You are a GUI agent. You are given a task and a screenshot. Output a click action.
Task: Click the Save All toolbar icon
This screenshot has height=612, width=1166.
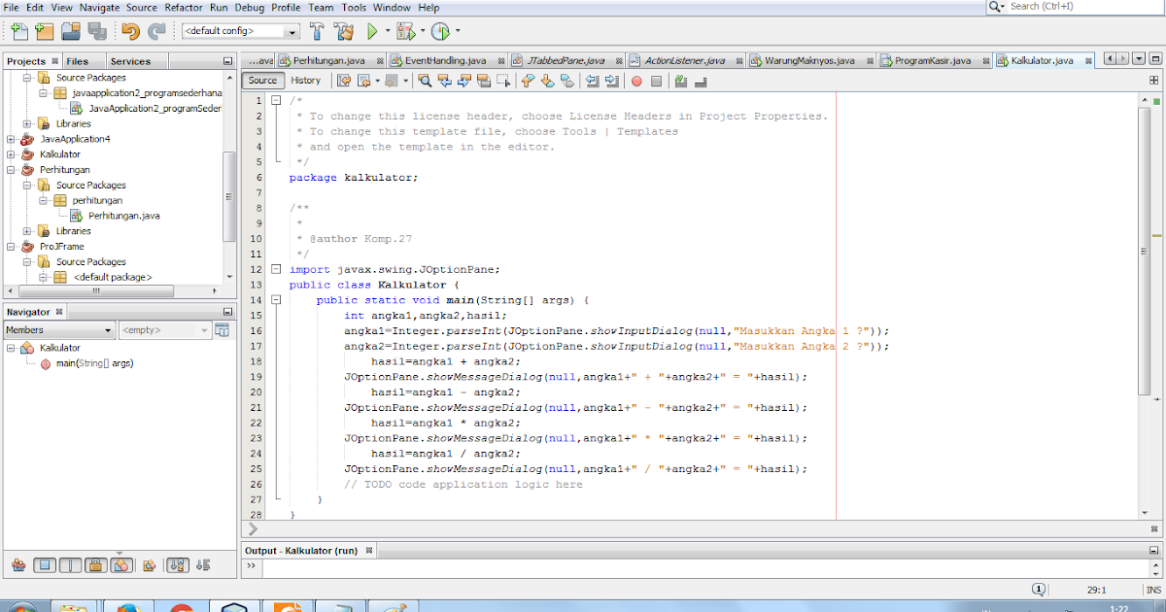(96, 31)
